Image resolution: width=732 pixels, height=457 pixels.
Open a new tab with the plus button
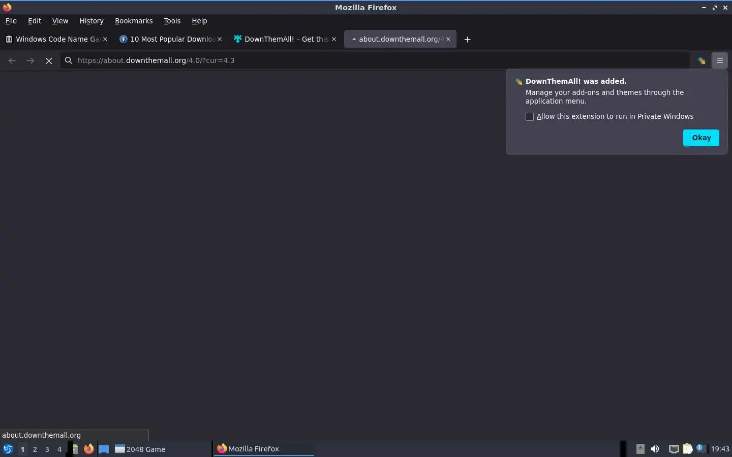click(x=467, y=39)
